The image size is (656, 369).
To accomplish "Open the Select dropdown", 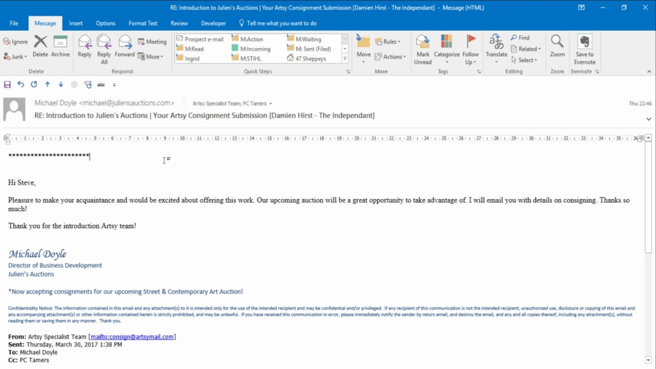I will [x=524, y=60].
